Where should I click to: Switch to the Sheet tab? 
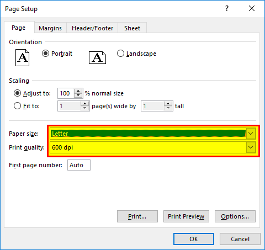132,28
